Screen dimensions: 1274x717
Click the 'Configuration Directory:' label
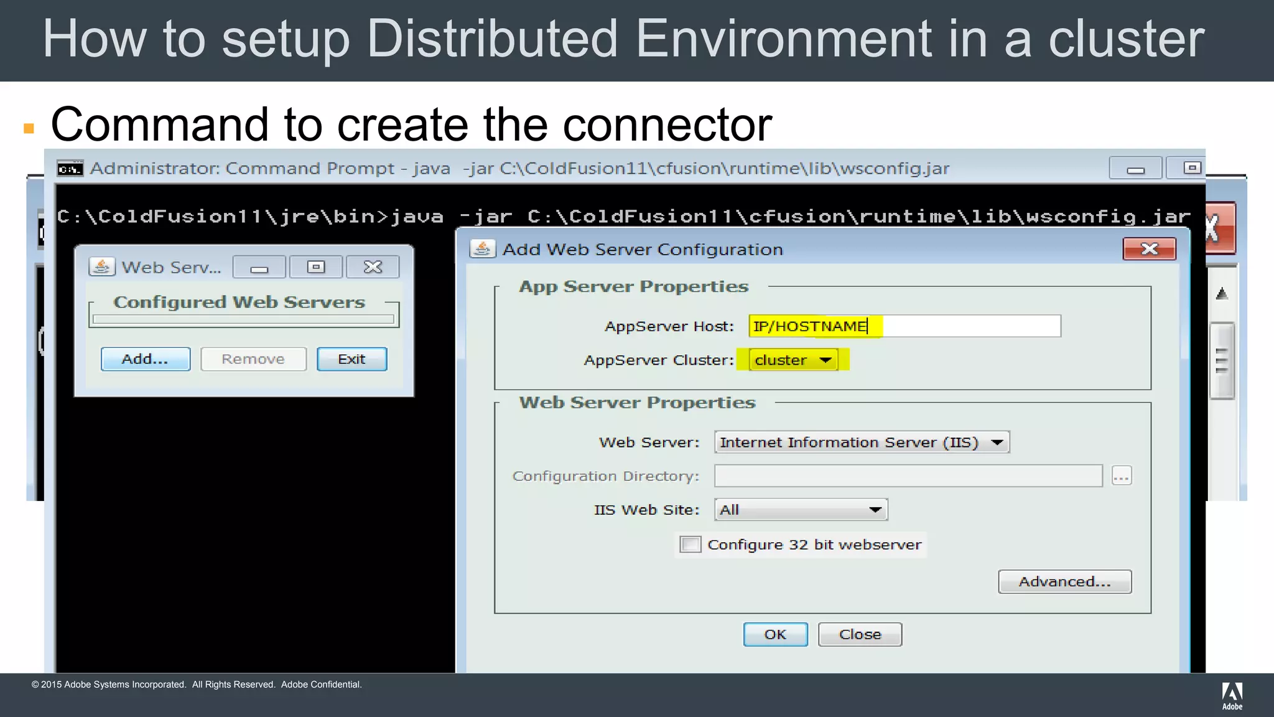(606, 477)
